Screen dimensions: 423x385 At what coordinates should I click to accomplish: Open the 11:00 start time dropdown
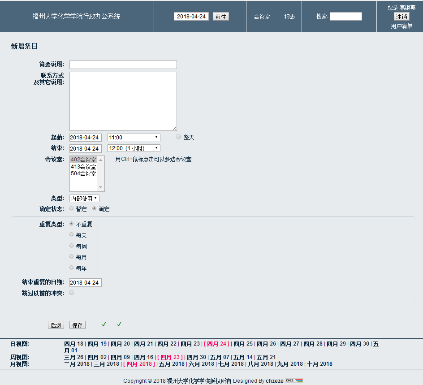133,137
